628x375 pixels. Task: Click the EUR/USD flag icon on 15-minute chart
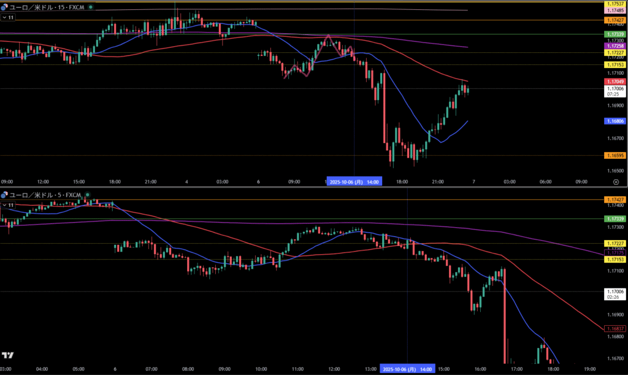tap(4, 6)
